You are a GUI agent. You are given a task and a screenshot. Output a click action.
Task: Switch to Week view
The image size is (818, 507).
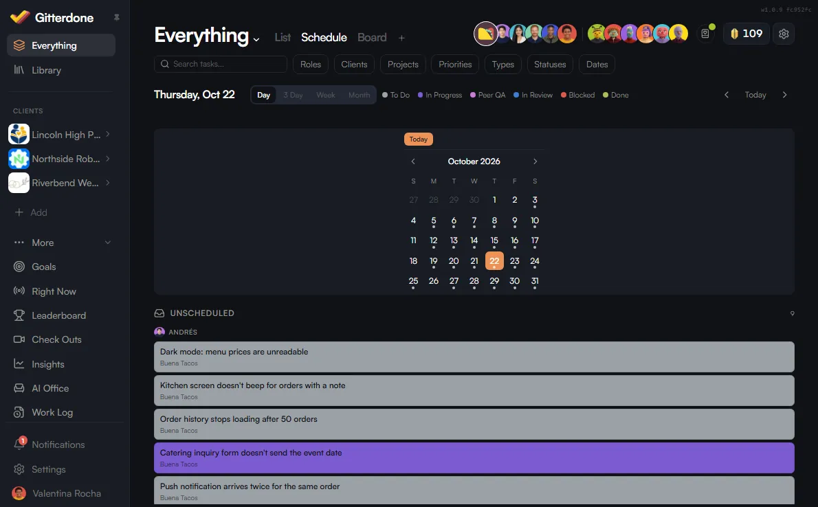(326, 95)
